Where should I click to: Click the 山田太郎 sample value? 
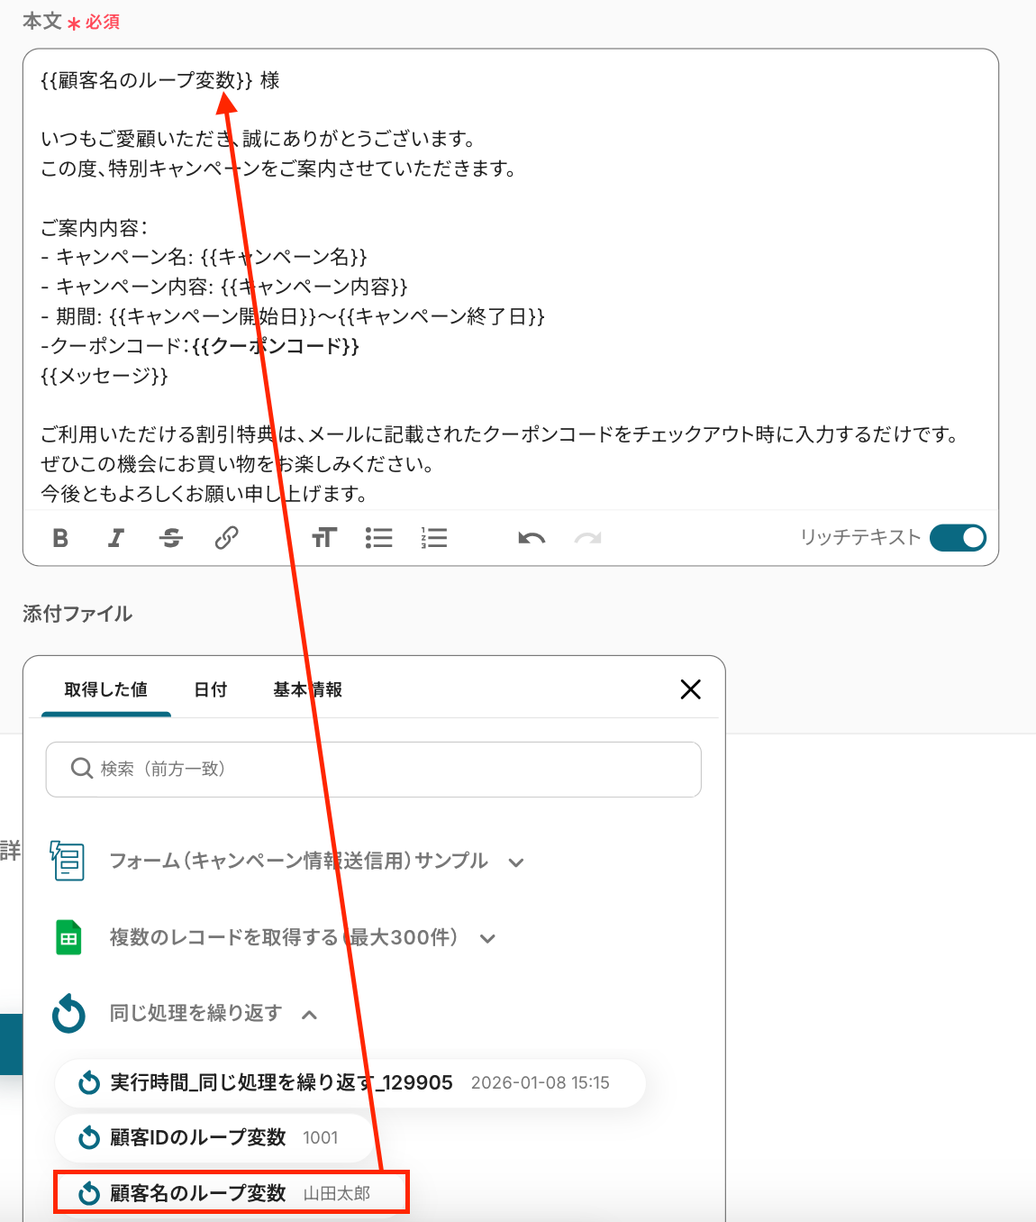coord(337,1193)
